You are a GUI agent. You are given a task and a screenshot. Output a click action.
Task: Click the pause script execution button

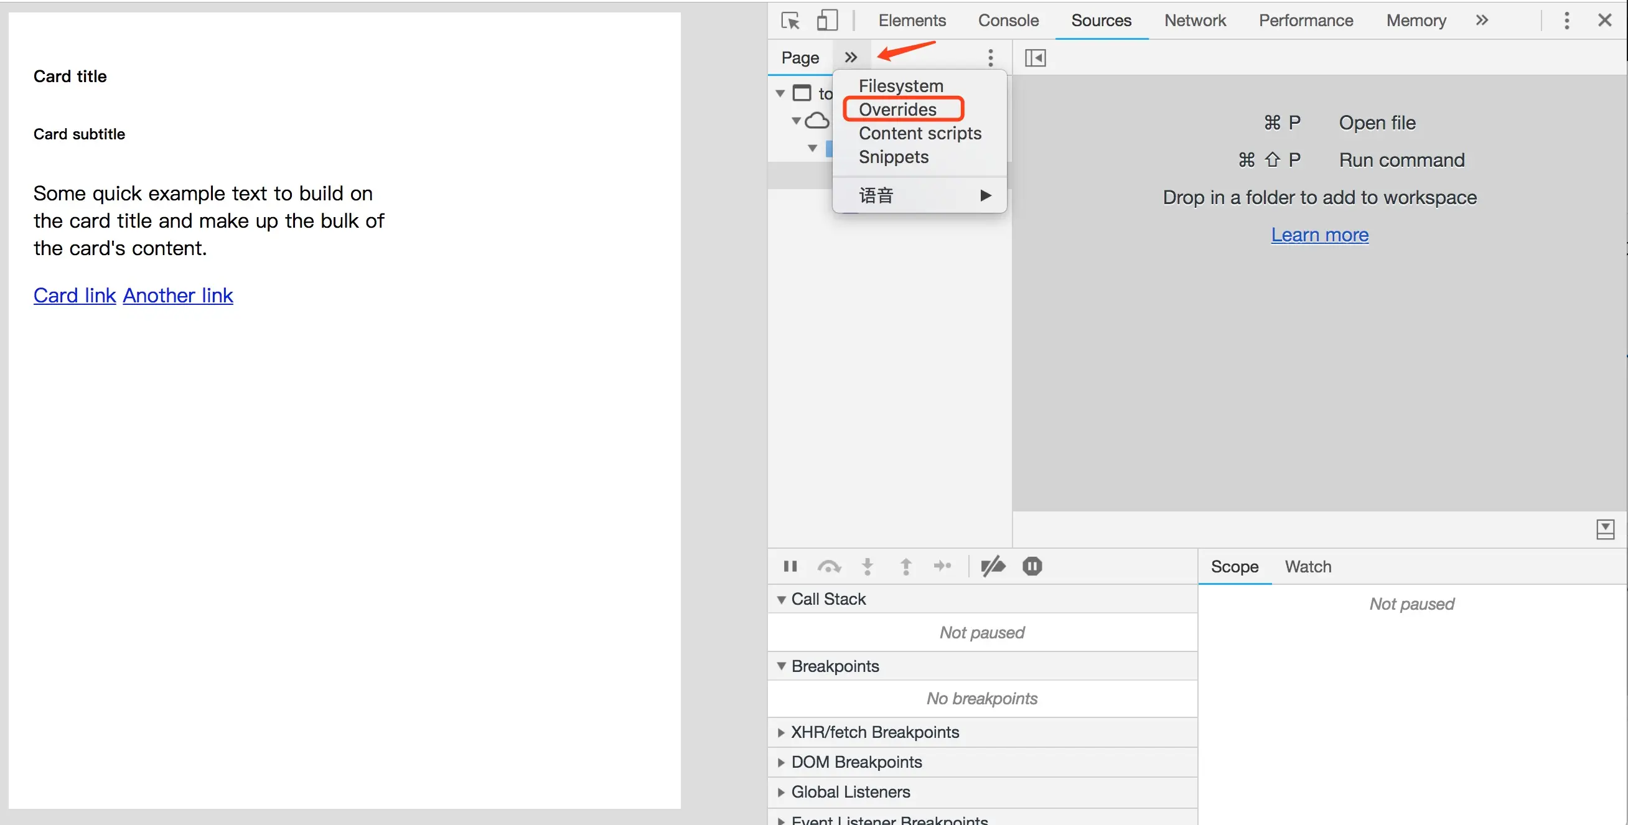[x=790, y=566]
